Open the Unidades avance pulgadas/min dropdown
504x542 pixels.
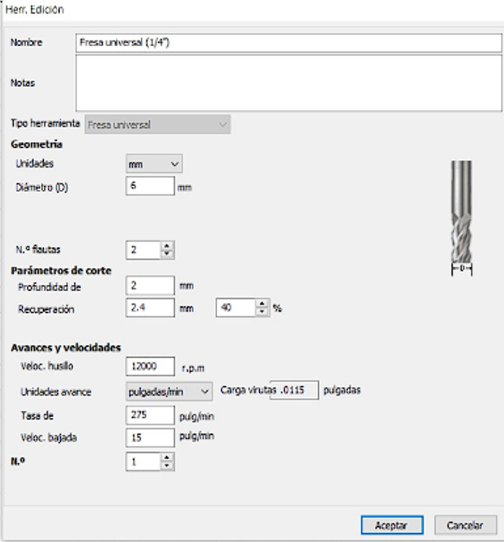[x=169, y=392]
